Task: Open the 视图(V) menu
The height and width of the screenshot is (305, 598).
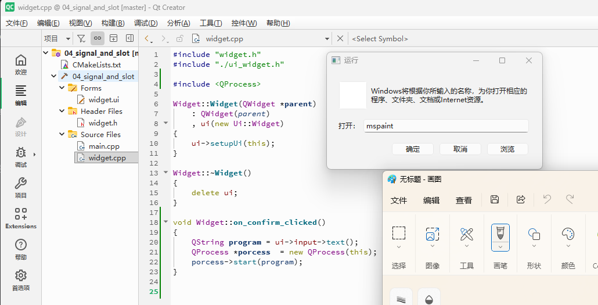Action: tap(80, 23)
